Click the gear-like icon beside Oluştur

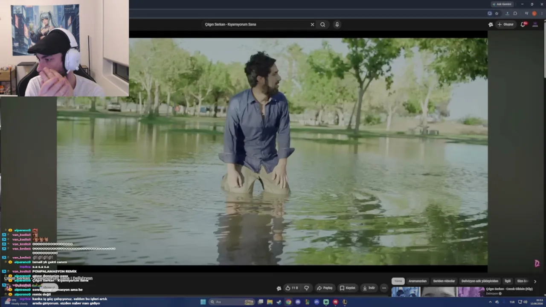491,24
